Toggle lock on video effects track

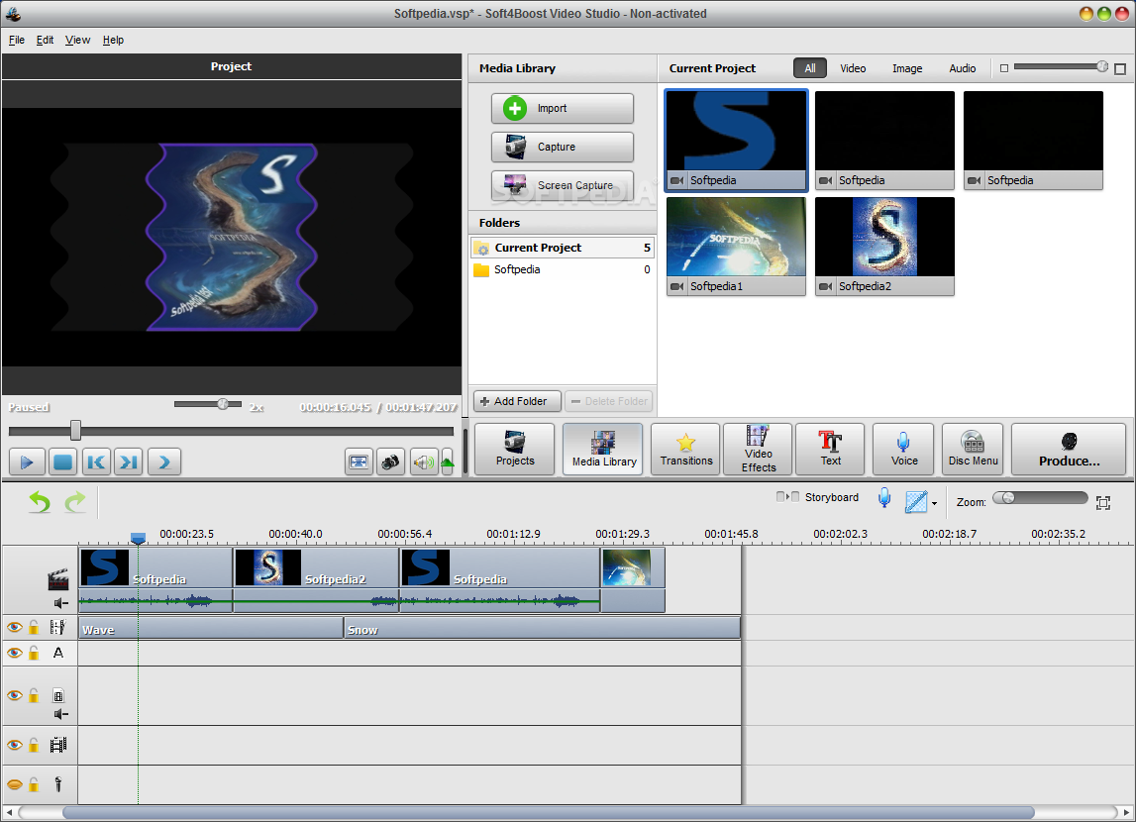pyautogui.click(x=34, y=627)
